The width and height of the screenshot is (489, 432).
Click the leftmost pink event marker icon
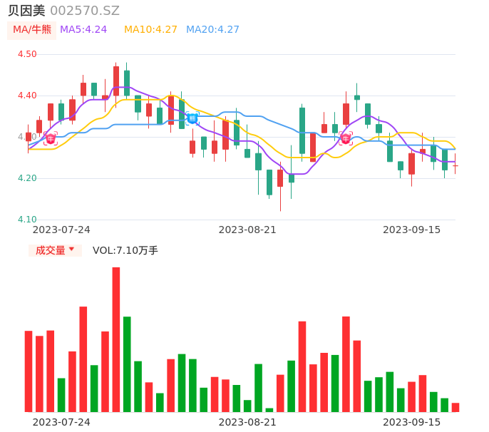click(50, 138)
